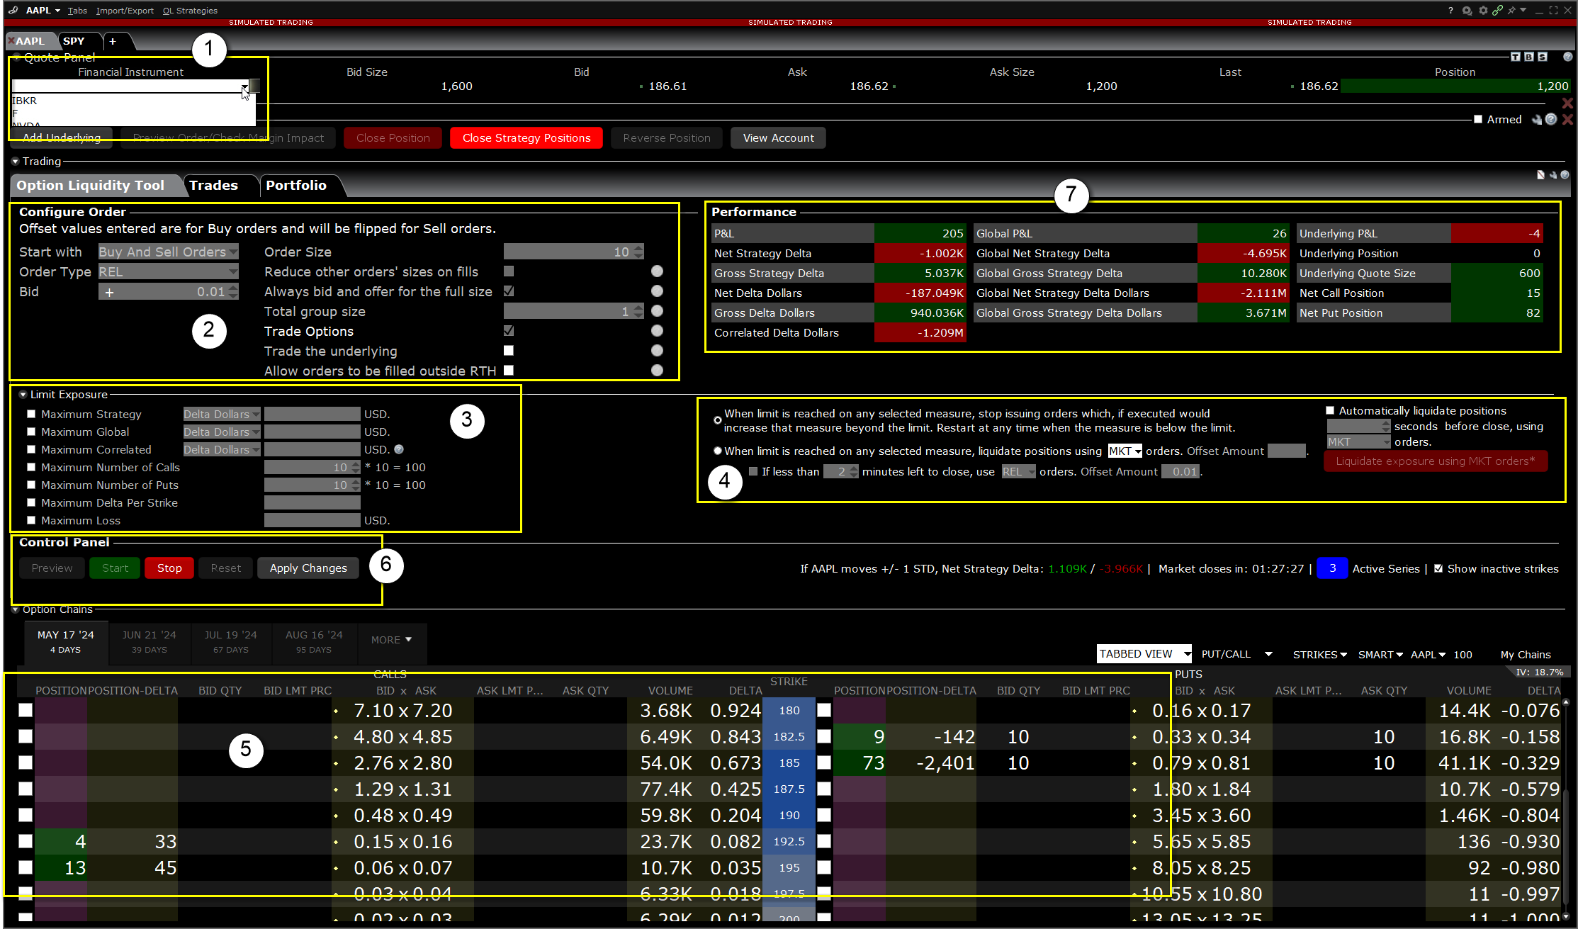The image size is (1578, 929).
Task: Click the 185 strike cell
Action: (789, 763)
